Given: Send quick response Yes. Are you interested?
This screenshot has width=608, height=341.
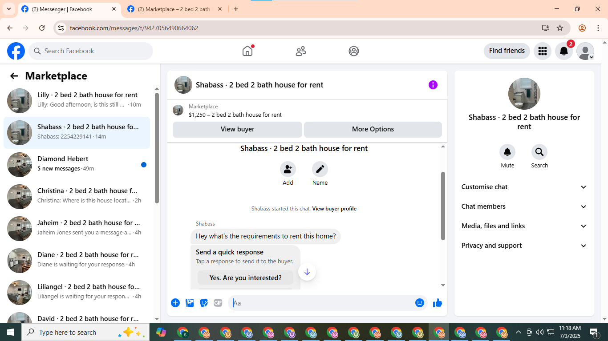Looking at the screenshot, I should click(x=246, y=278).
